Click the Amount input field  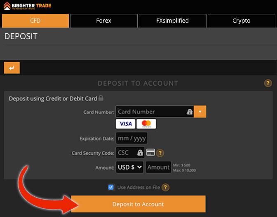point(158,167)
